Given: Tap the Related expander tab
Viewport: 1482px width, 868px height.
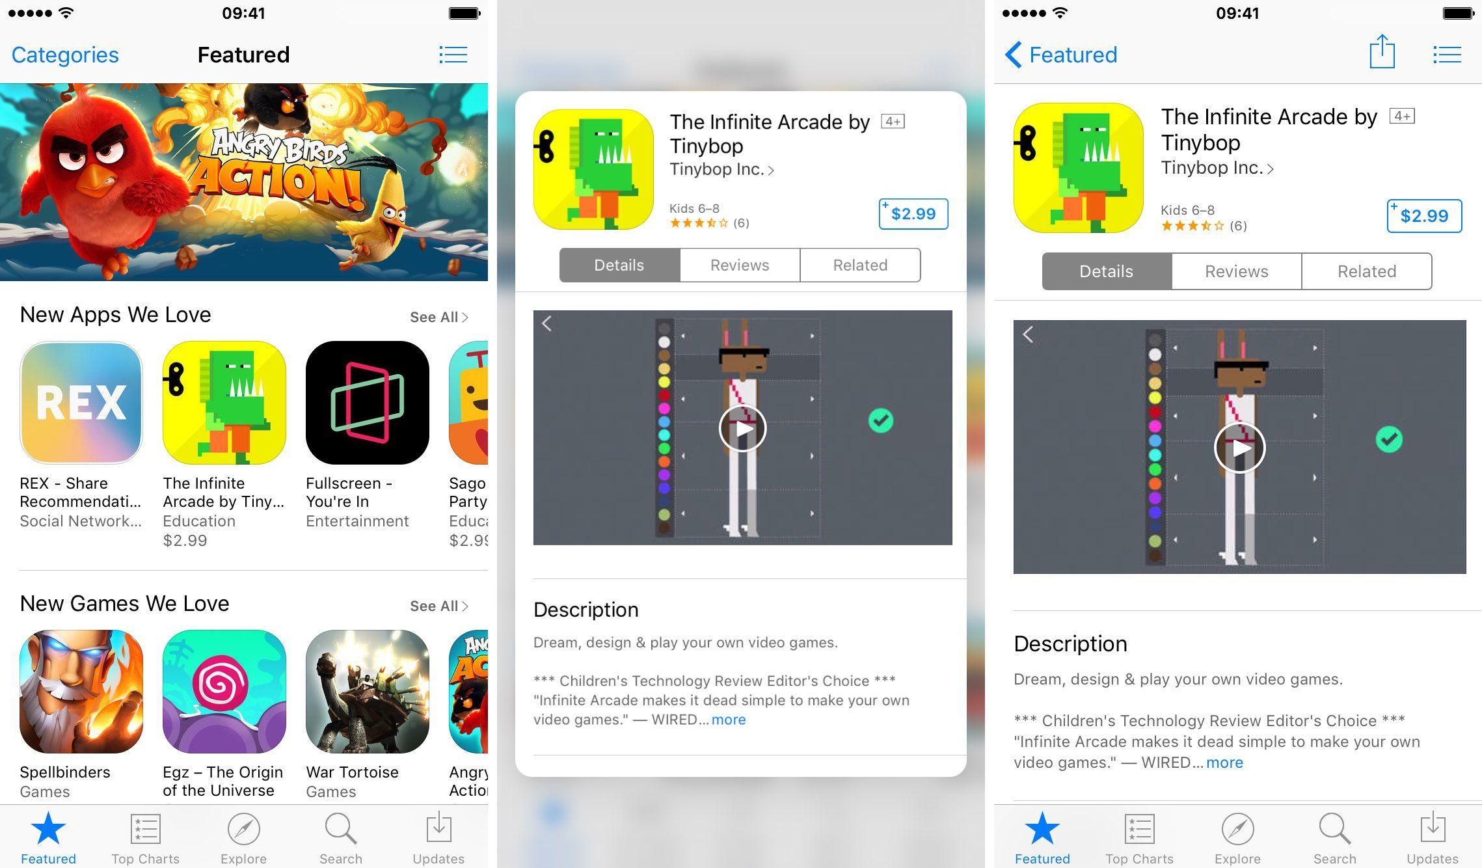Looking at the screenshot, I should click(1366, 271).
